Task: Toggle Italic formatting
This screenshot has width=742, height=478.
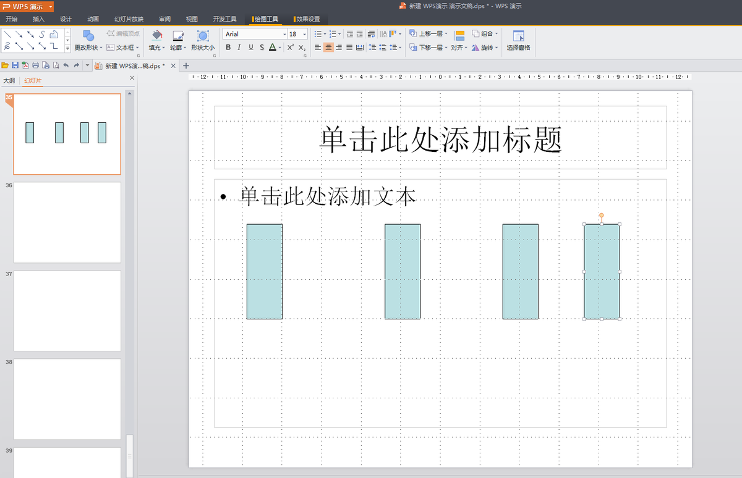Action: click(x=239, y=47)
